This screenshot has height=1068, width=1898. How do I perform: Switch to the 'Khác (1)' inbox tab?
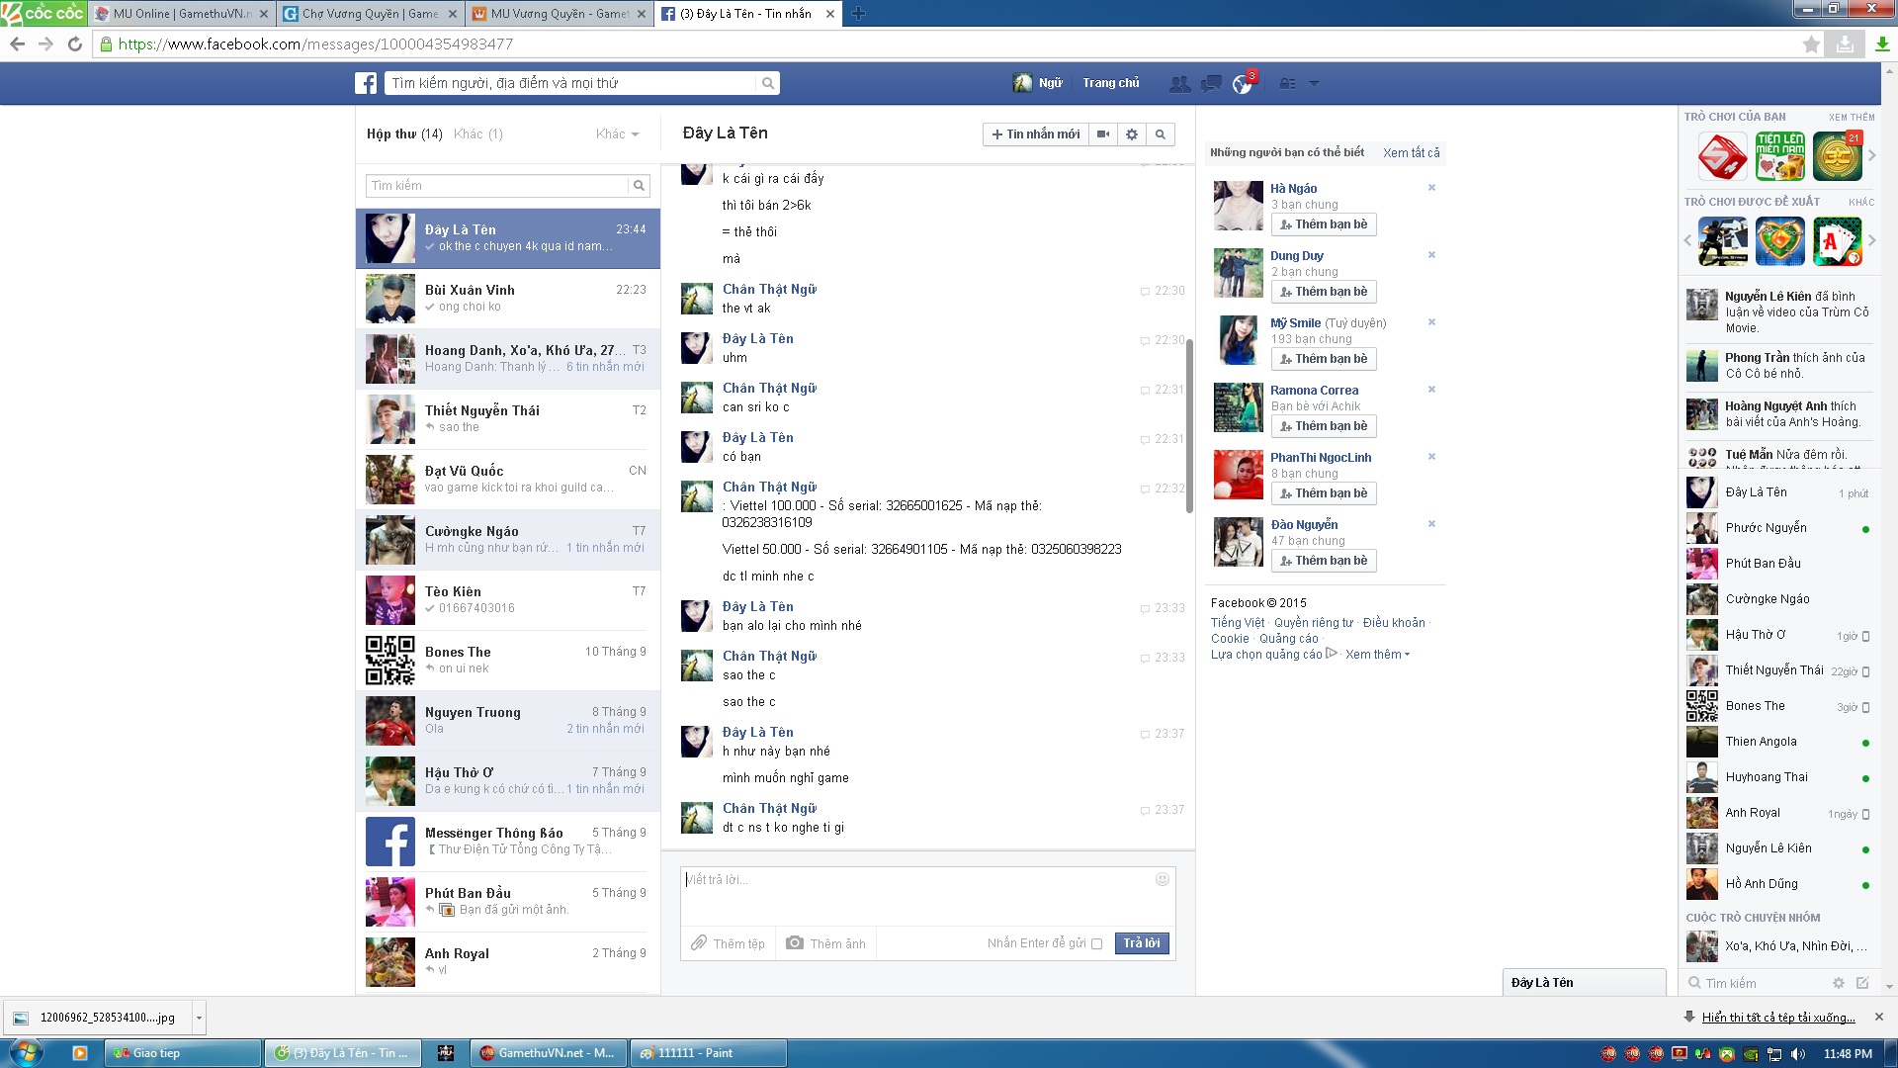click(x=478, y=134)
